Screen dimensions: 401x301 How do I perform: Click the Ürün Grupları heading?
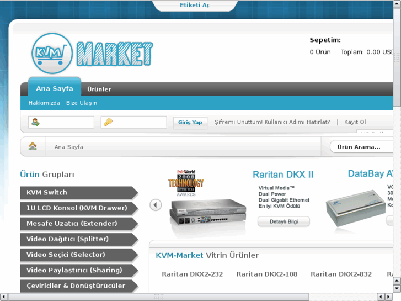[47, 175]
